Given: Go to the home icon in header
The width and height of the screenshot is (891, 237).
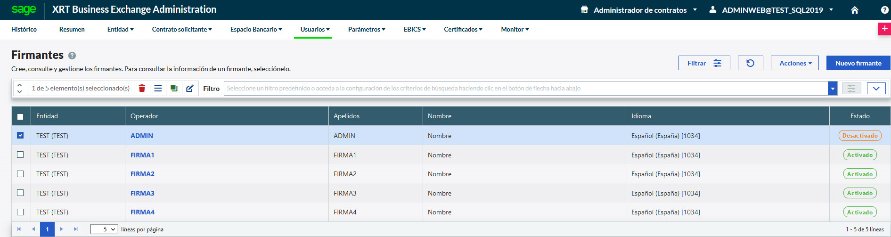Looking at the screenshot, I should coord(854,10).
